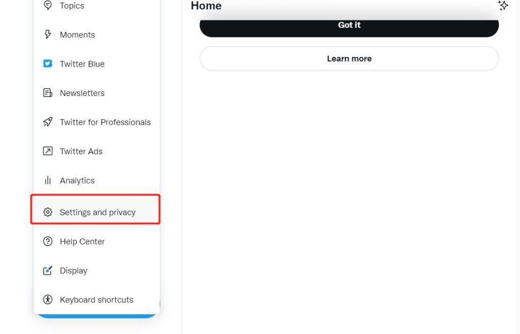Click the sparkle icon beside Home

503,6
